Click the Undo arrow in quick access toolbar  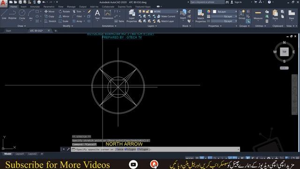click(44, 2)
